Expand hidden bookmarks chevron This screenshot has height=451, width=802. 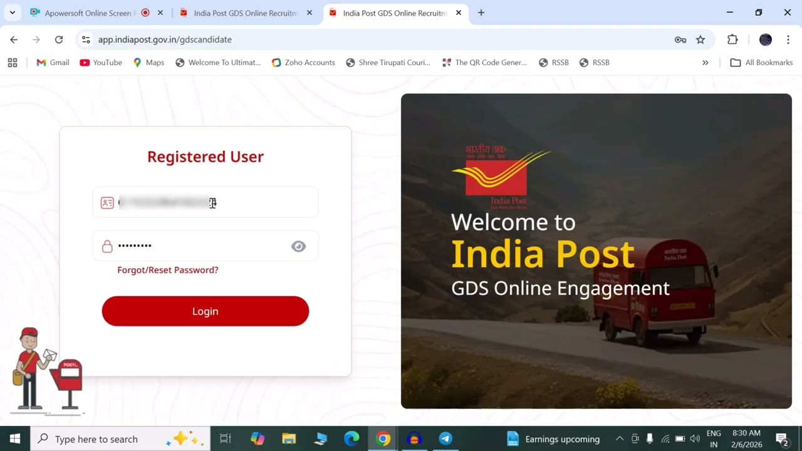[x=706, y=63]
